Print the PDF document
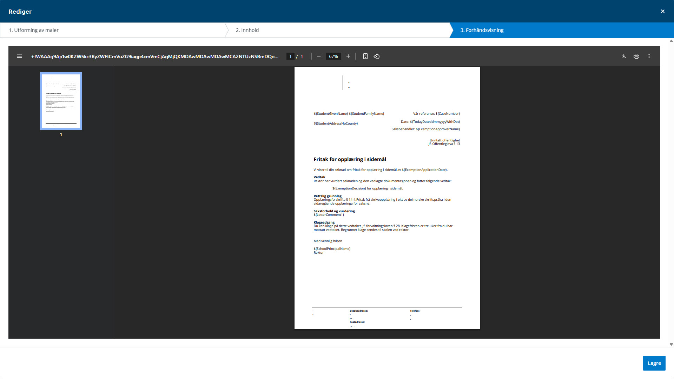674x379 pixels. 636,56
